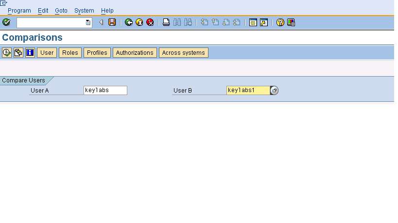Click the Generate Shortcut icon
Image resolution: width=398 pixels, height=223 pixels.
click(x=264, y=22)
